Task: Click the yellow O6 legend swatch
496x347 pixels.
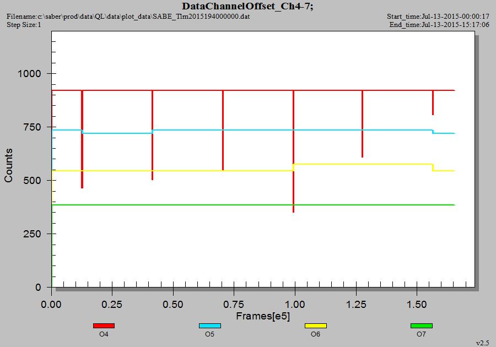Action: (x=315, y=326)
